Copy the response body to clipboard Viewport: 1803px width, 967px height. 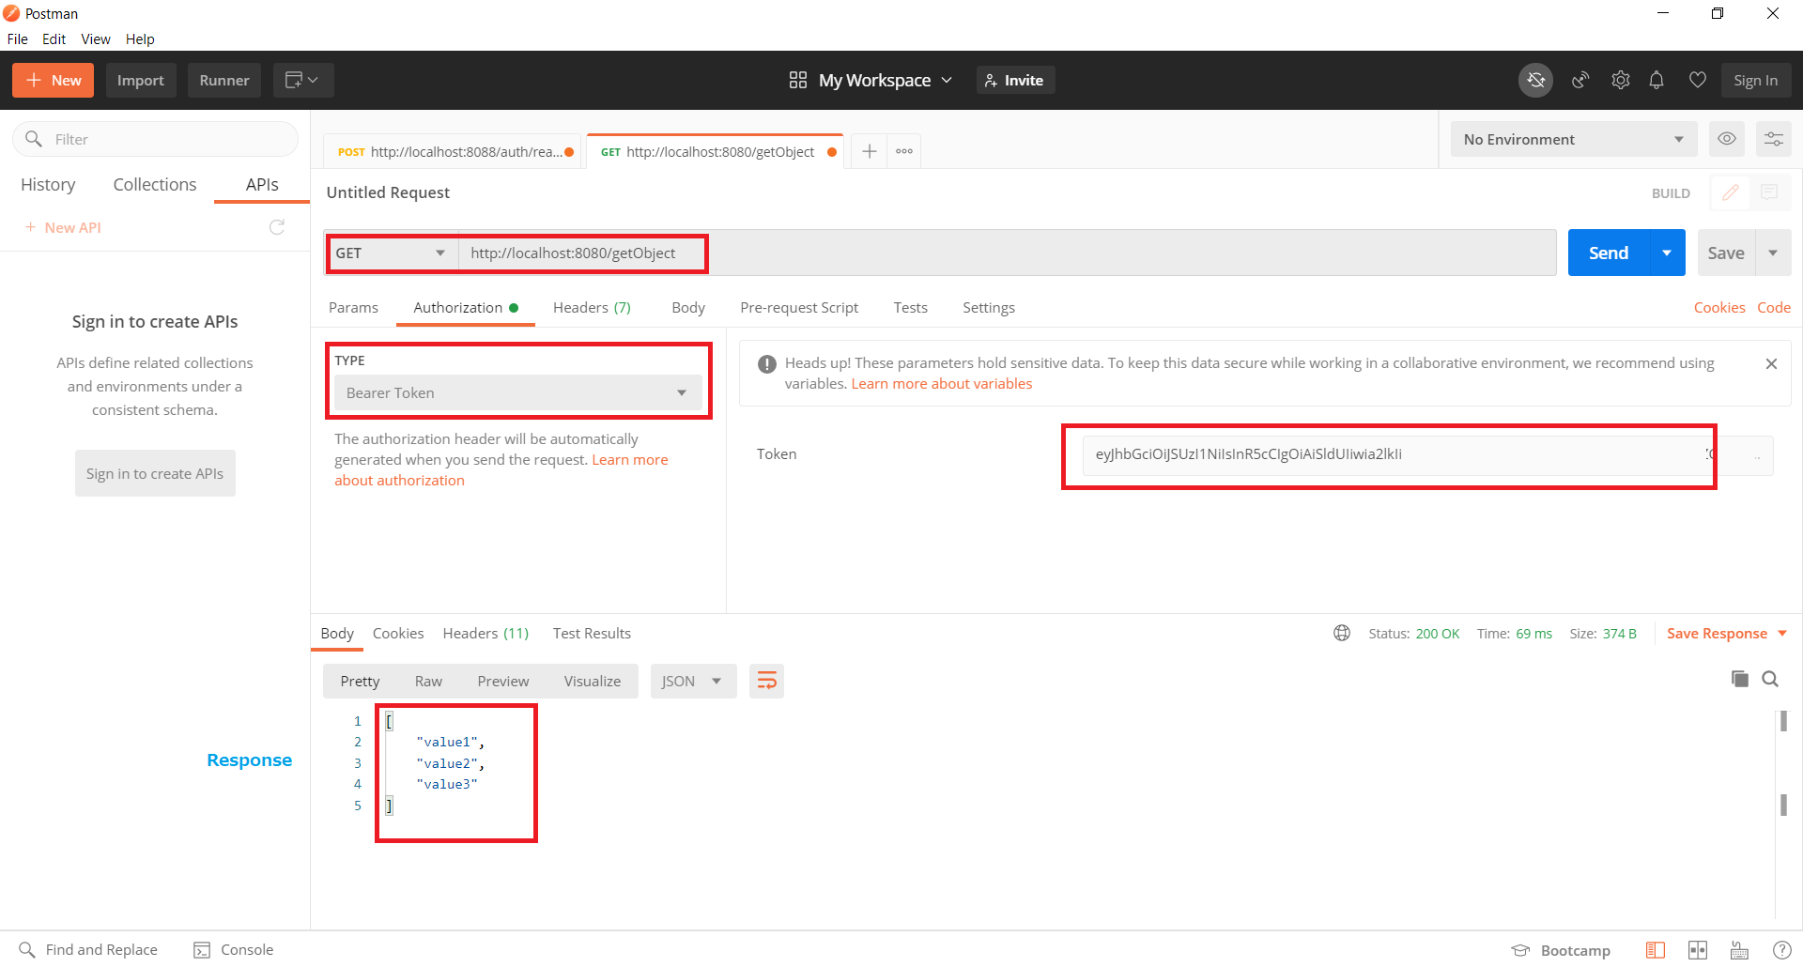(x=1739, y=679)
